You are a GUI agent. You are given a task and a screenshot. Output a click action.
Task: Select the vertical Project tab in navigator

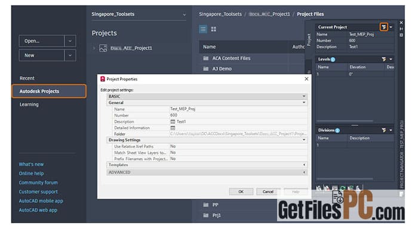[x=309, y=39]
